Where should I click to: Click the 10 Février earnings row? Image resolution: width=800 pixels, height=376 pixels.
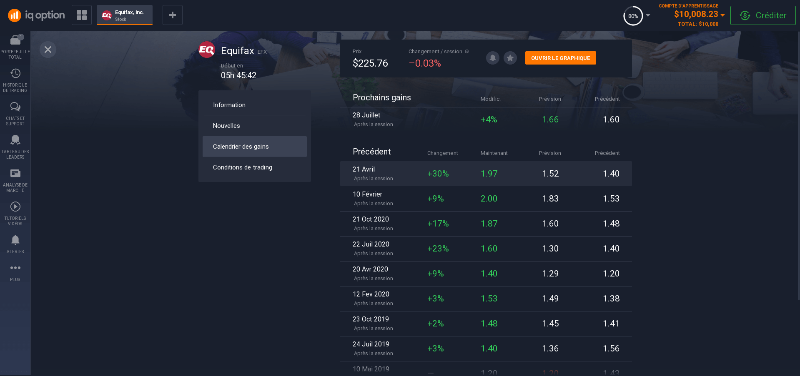[x=486, y=199]
